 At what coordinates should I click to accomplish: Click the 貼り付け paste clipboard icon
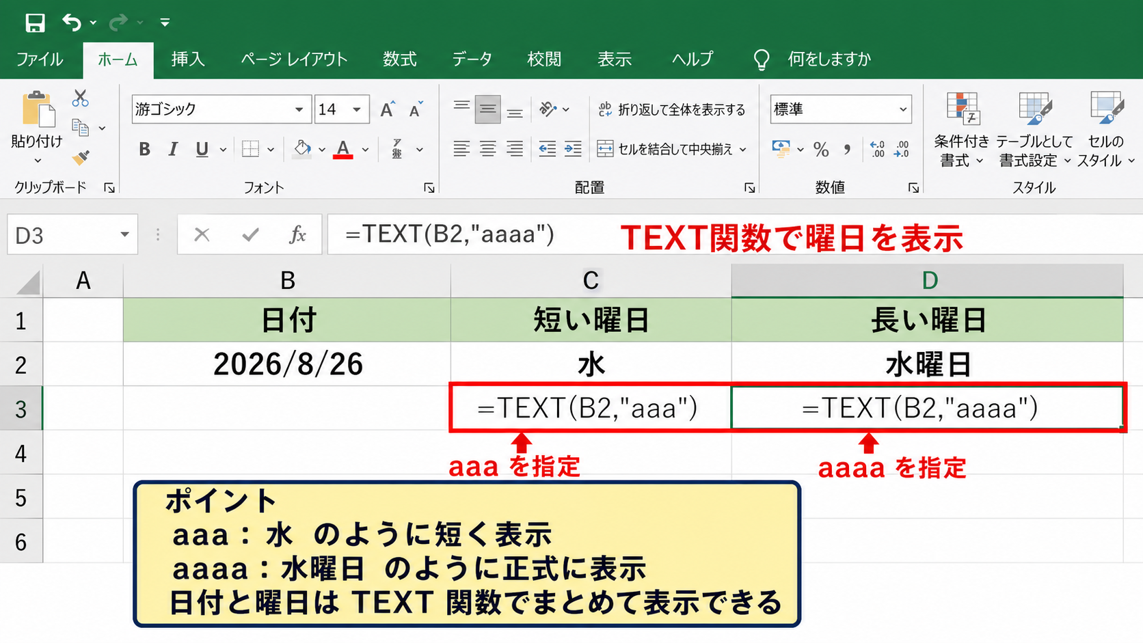(38, 109)
